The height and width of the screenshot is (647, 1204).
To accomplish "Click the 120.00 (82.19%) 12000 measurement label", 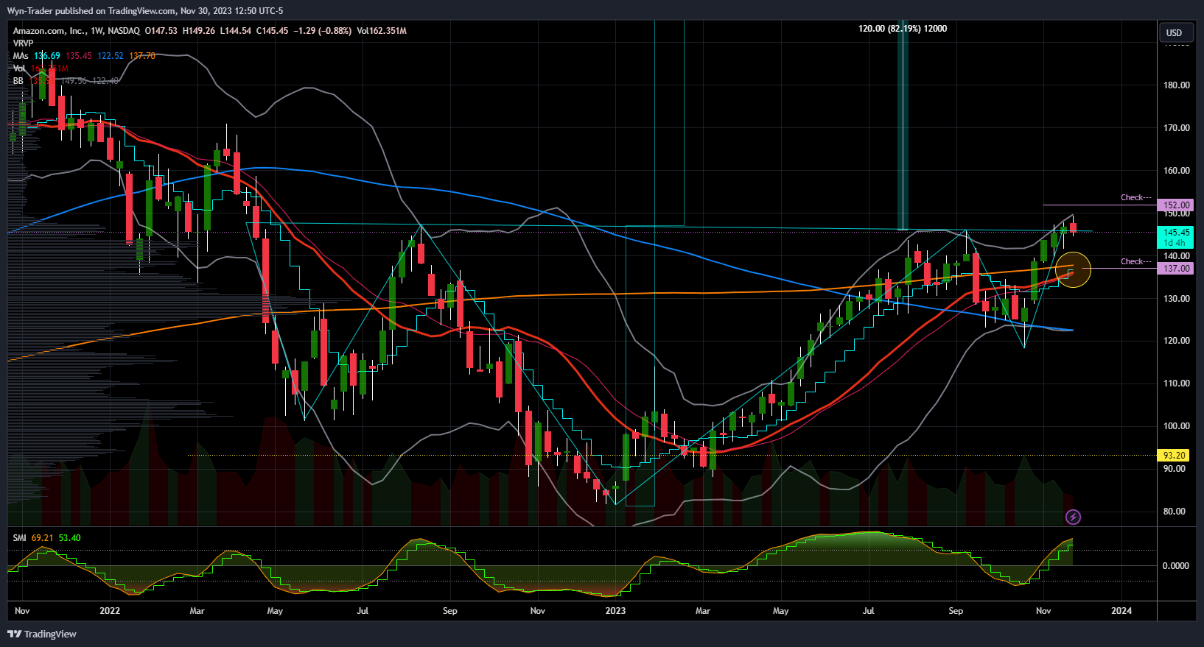I will (903, 29).
